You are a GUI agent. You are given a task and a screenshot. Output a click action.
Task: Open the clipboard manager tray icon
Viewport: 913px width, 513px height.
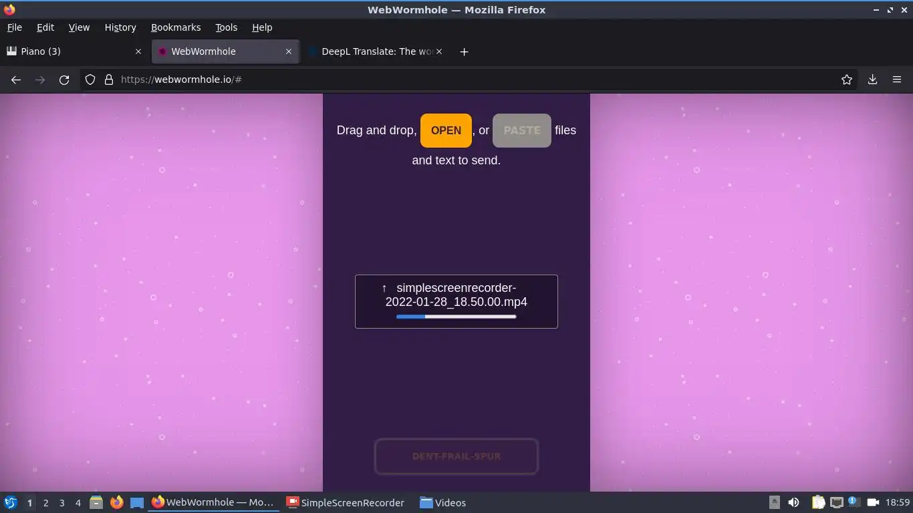818,502
